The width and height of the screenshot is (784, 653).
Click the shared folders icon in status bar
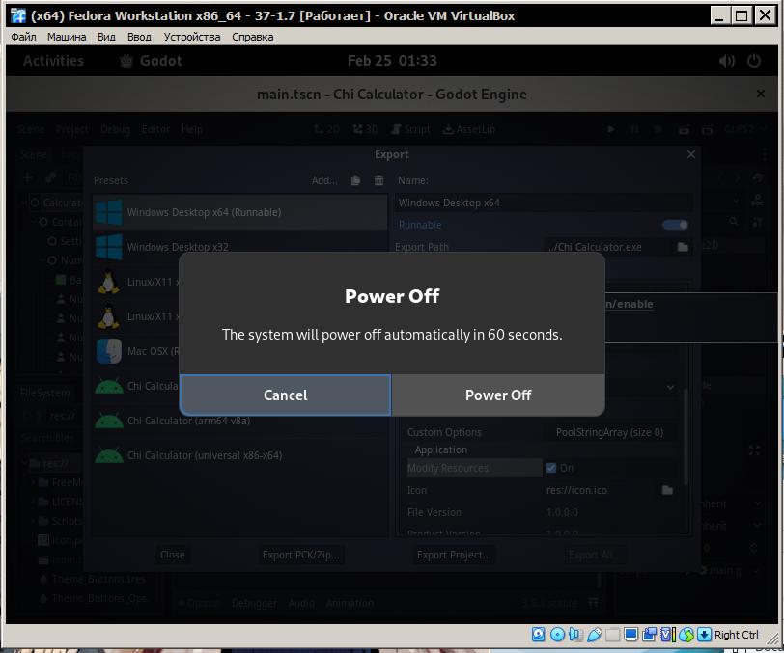612,634
